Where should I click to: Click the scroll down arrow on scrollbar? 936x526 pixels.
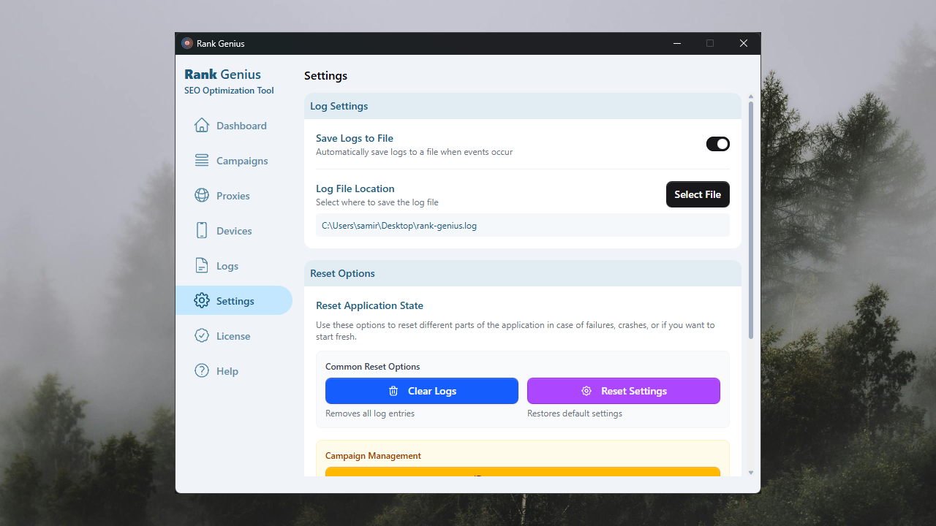click(x=750, y=473)
